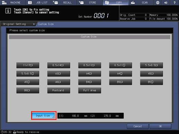This screenshot has height=134, width=179.
Task: Open the RECALL tab
Action: 64,2
